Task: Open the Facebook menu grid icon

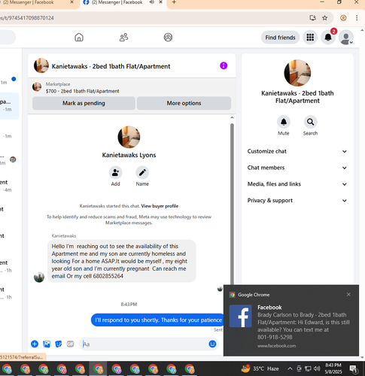Action: coord(310,38)
